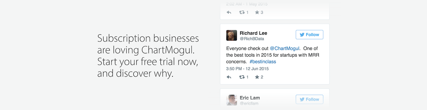Open the @ericlam handle

[x=249, y=103]
